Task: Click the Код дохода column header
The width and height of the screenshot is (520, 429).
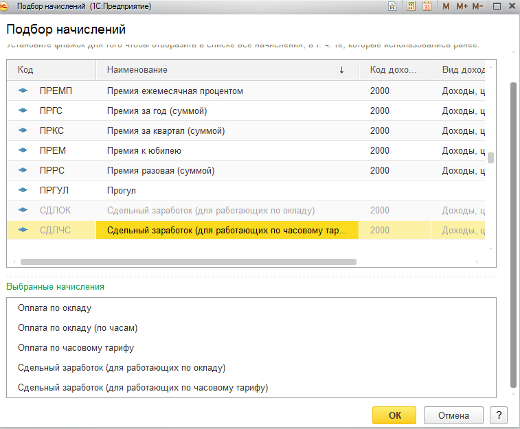Action: coord(394,70)
